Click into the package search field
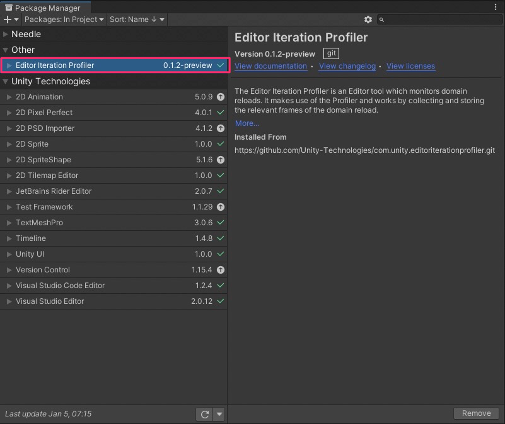Image resolution: width=505 pixels, height=424 pixels. coord(441,20)
